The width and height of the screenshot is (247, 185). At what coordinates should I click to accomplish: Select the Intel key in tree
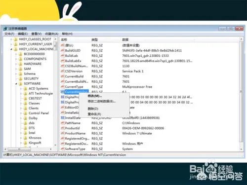32,133
